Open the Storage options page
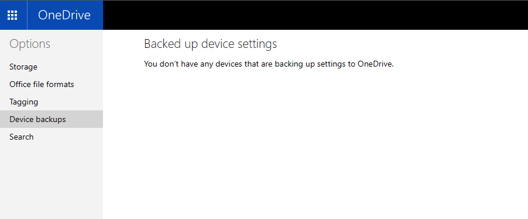Viewport: 528px width, 219px height. click(23, 67)
